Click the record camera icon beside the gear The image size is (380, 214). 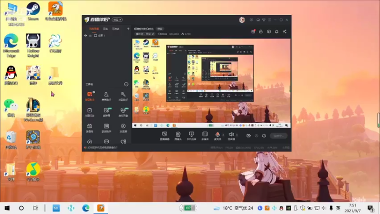point(248,136)
